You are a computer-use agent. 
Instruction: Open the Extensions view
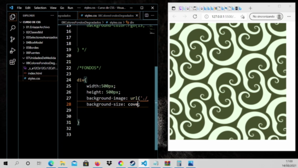pos(13,62)
